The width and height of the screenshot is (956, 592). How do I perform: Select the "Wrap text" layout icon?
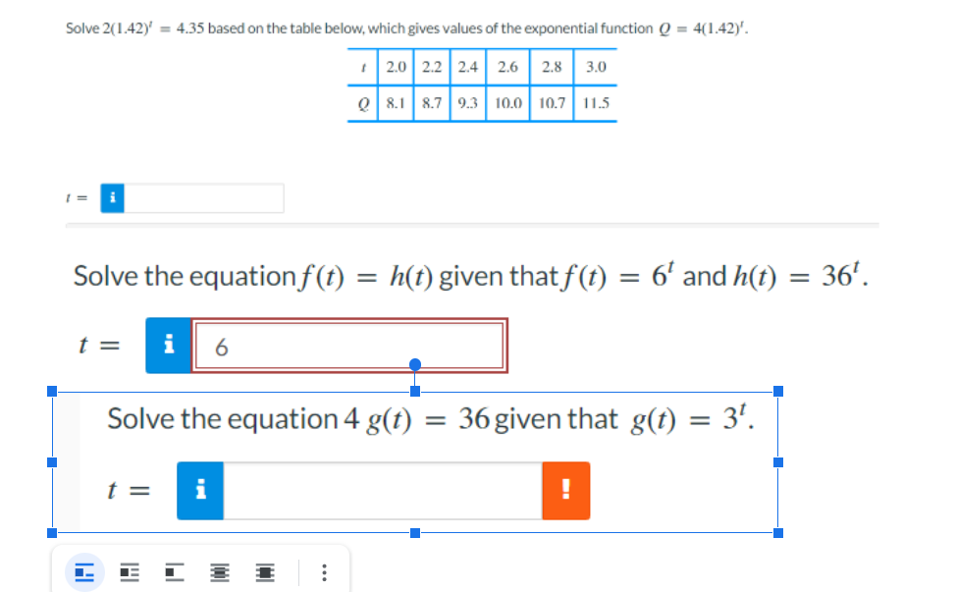130,571
